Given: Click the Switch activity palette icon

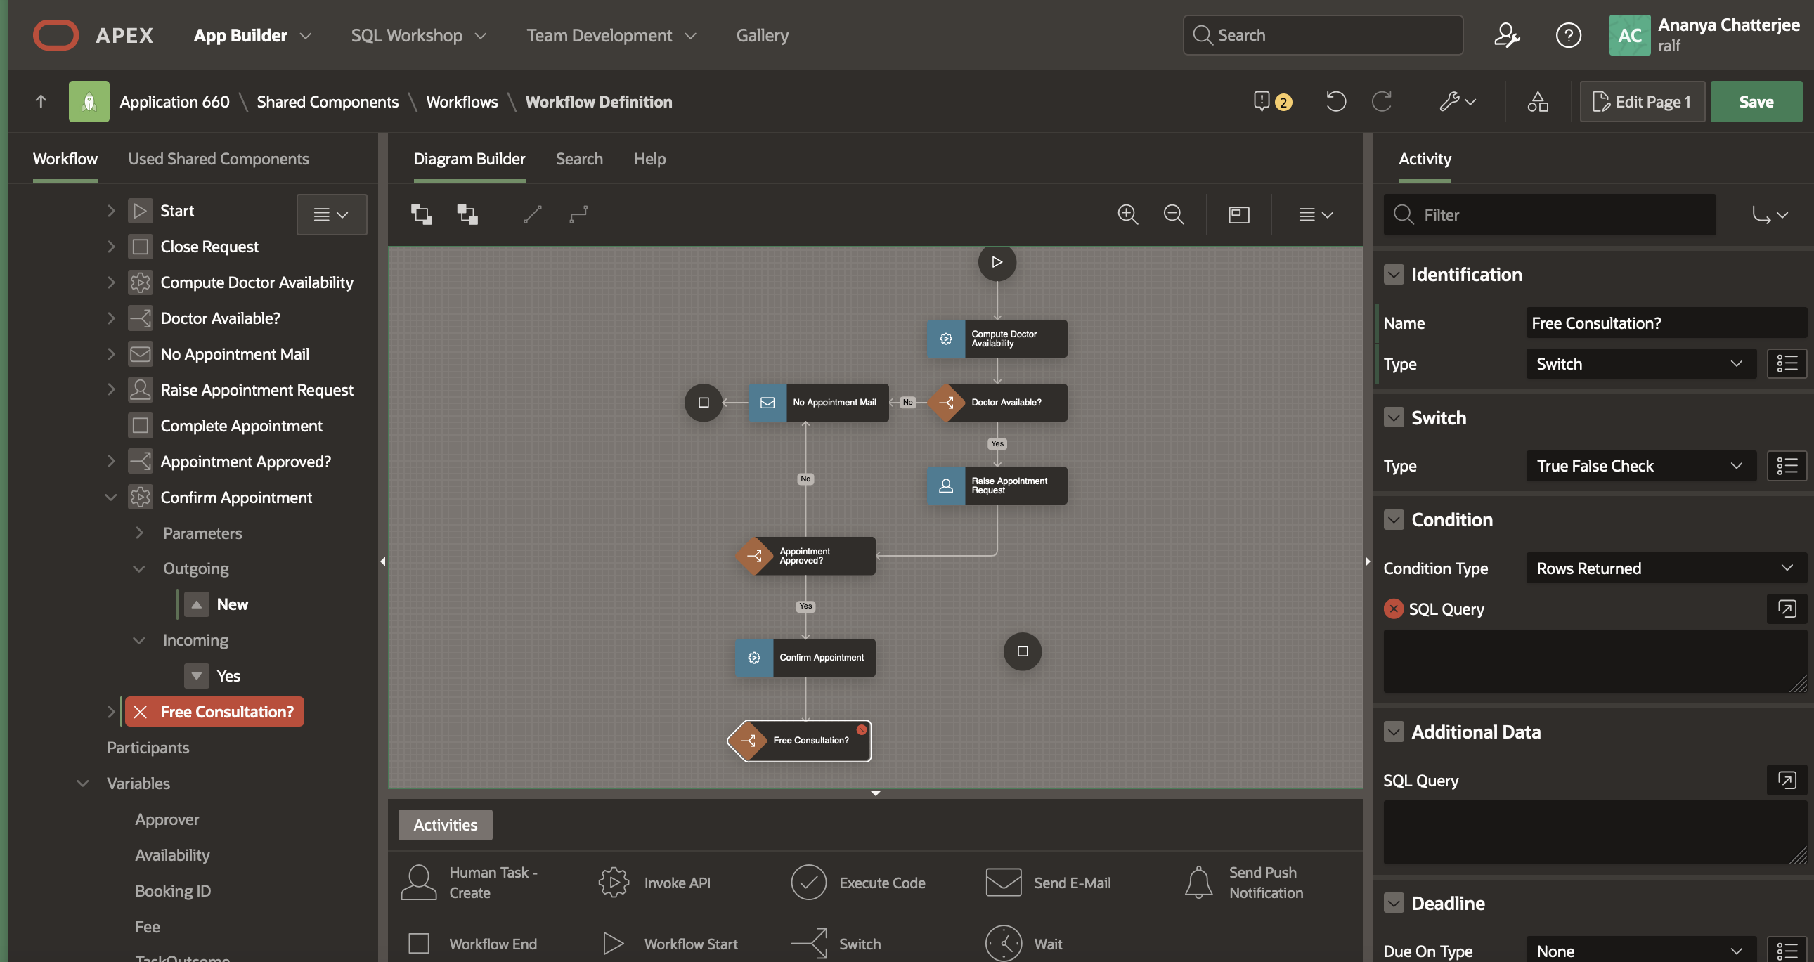Looking at the screenshot, I should (x=809, y=943).
